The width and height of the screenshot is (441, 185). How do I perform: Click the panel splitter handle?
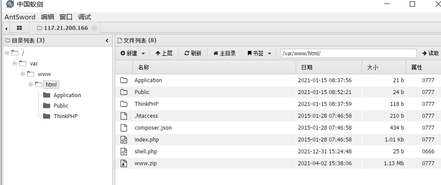pos(114,166)
